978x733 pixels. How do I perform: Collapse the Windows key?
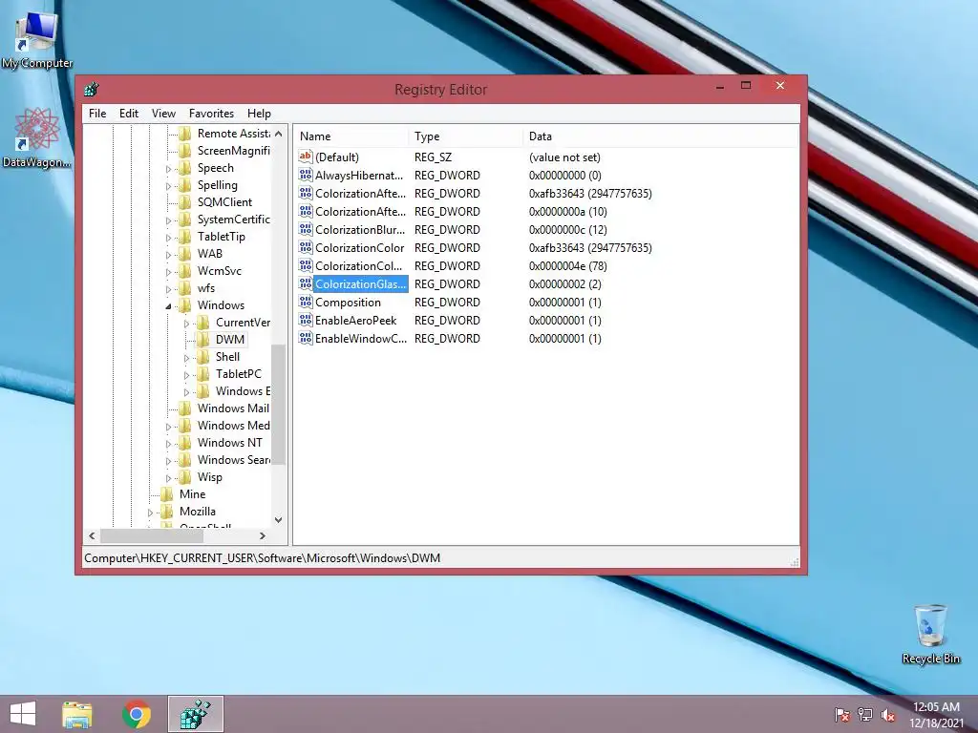(x=168, y=306)
